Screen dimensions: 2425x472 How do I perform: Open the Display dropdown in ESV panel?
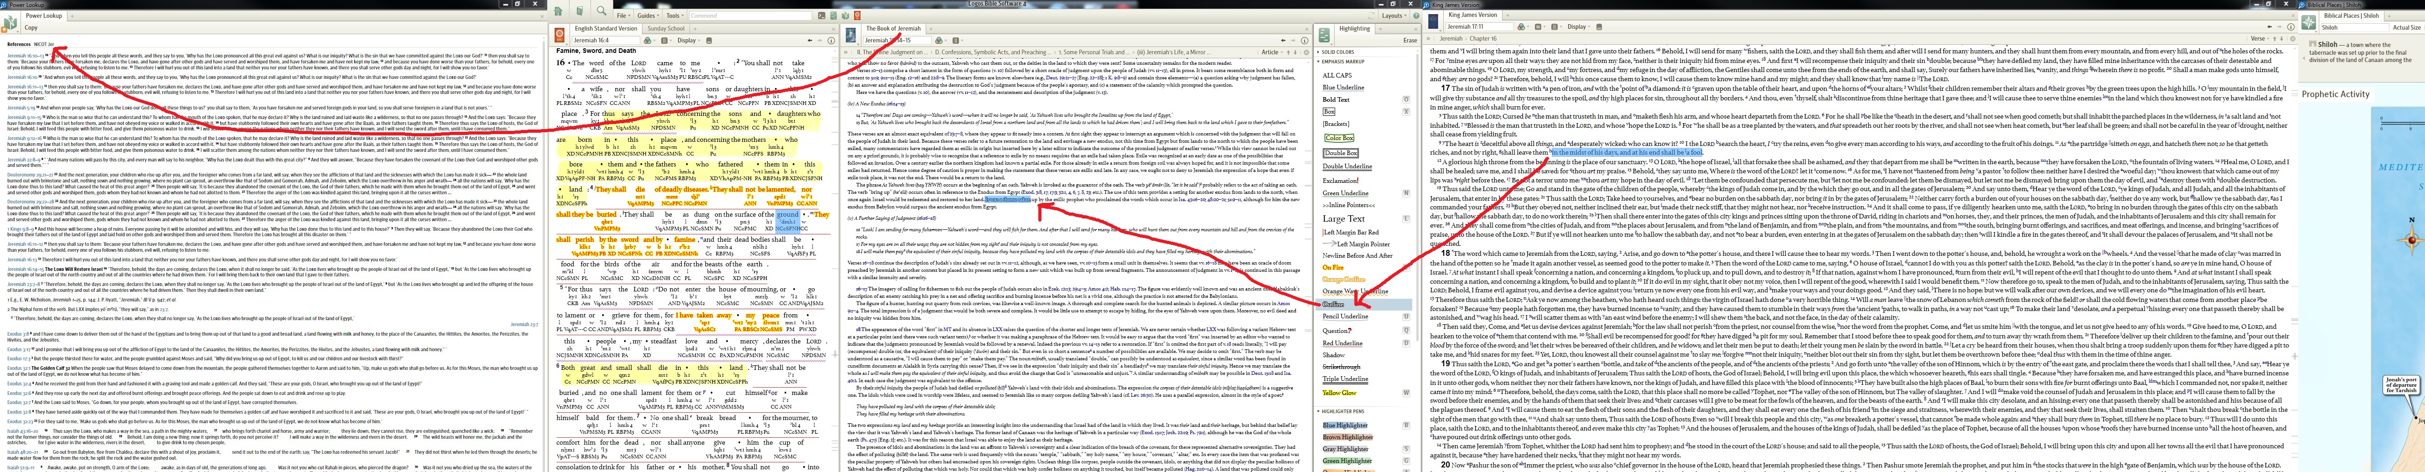click(689, 41)
